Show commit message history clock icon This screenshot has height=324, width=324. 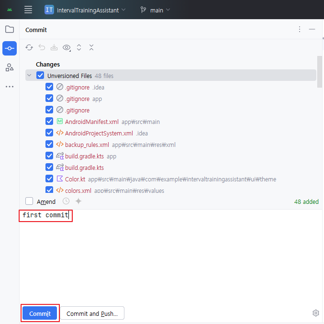point(66,201)
